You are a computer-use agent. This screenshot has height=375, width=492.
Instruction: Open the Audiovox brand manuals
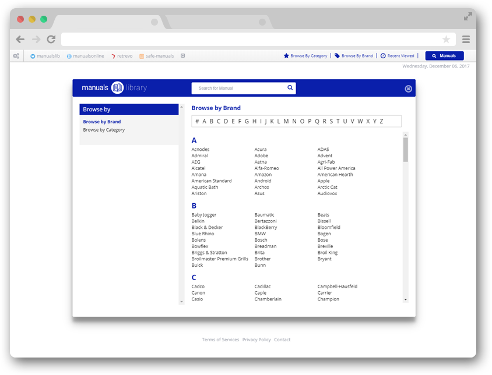coord(327,193)
